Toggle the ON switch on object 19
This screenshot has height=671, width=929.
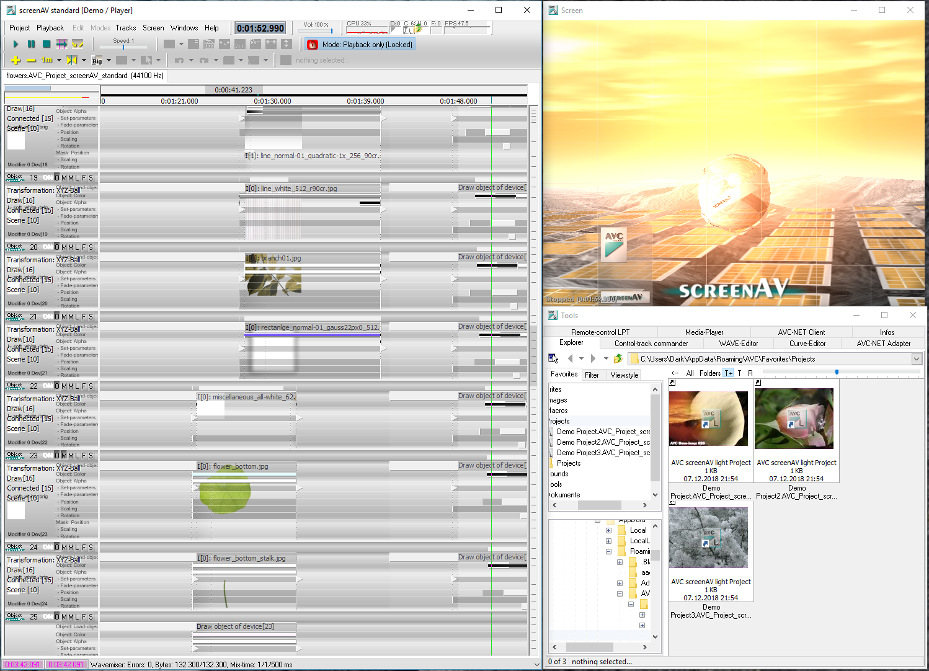coord(48,177)
